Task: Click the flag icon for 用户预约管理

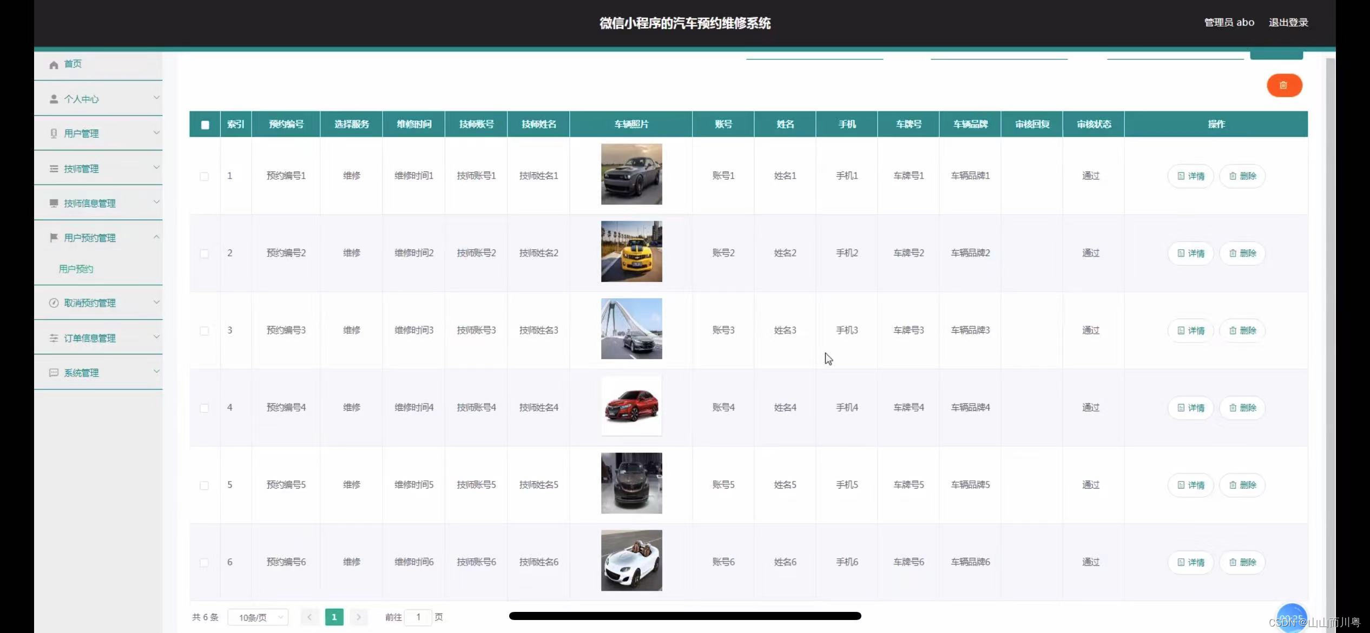Action: (54, 238)
